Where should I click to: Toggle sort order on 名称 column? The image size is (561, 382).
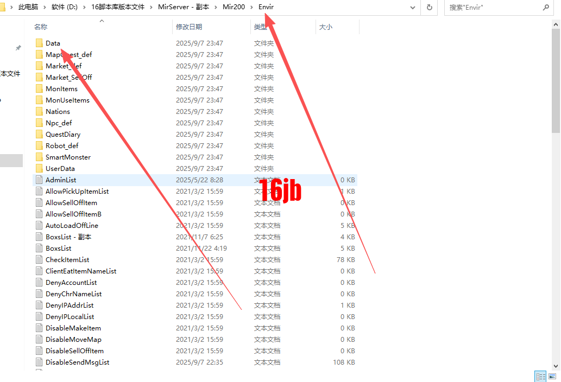[x=40, y=26]
